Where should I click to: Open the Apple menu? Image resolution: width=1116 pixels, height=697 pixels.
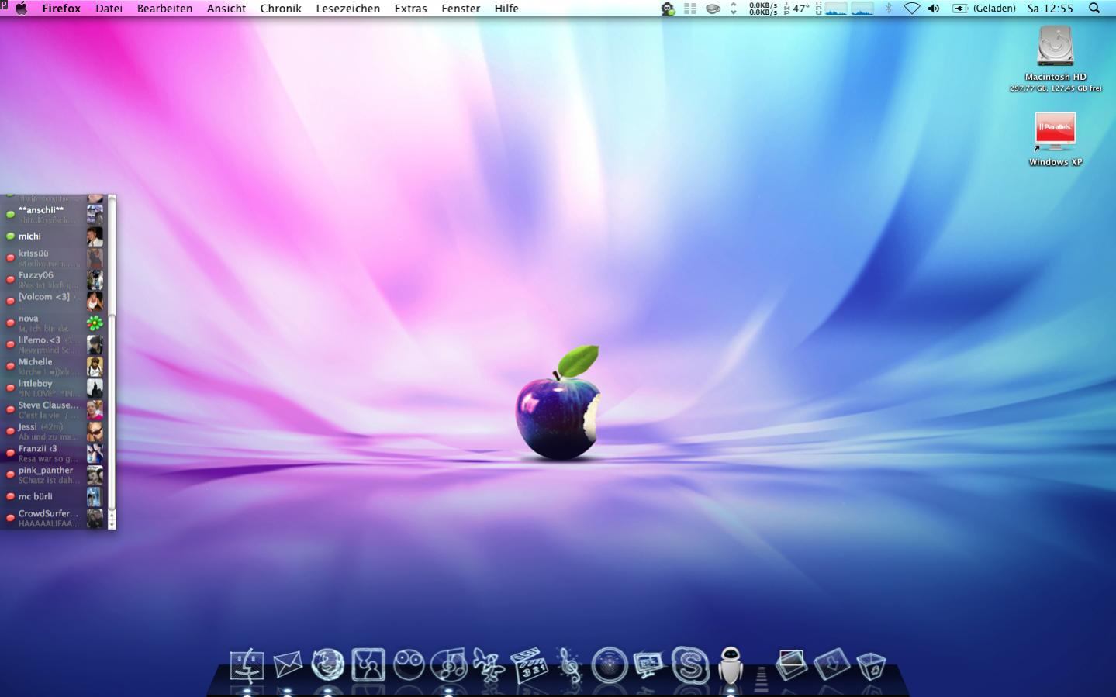[22, 9]
